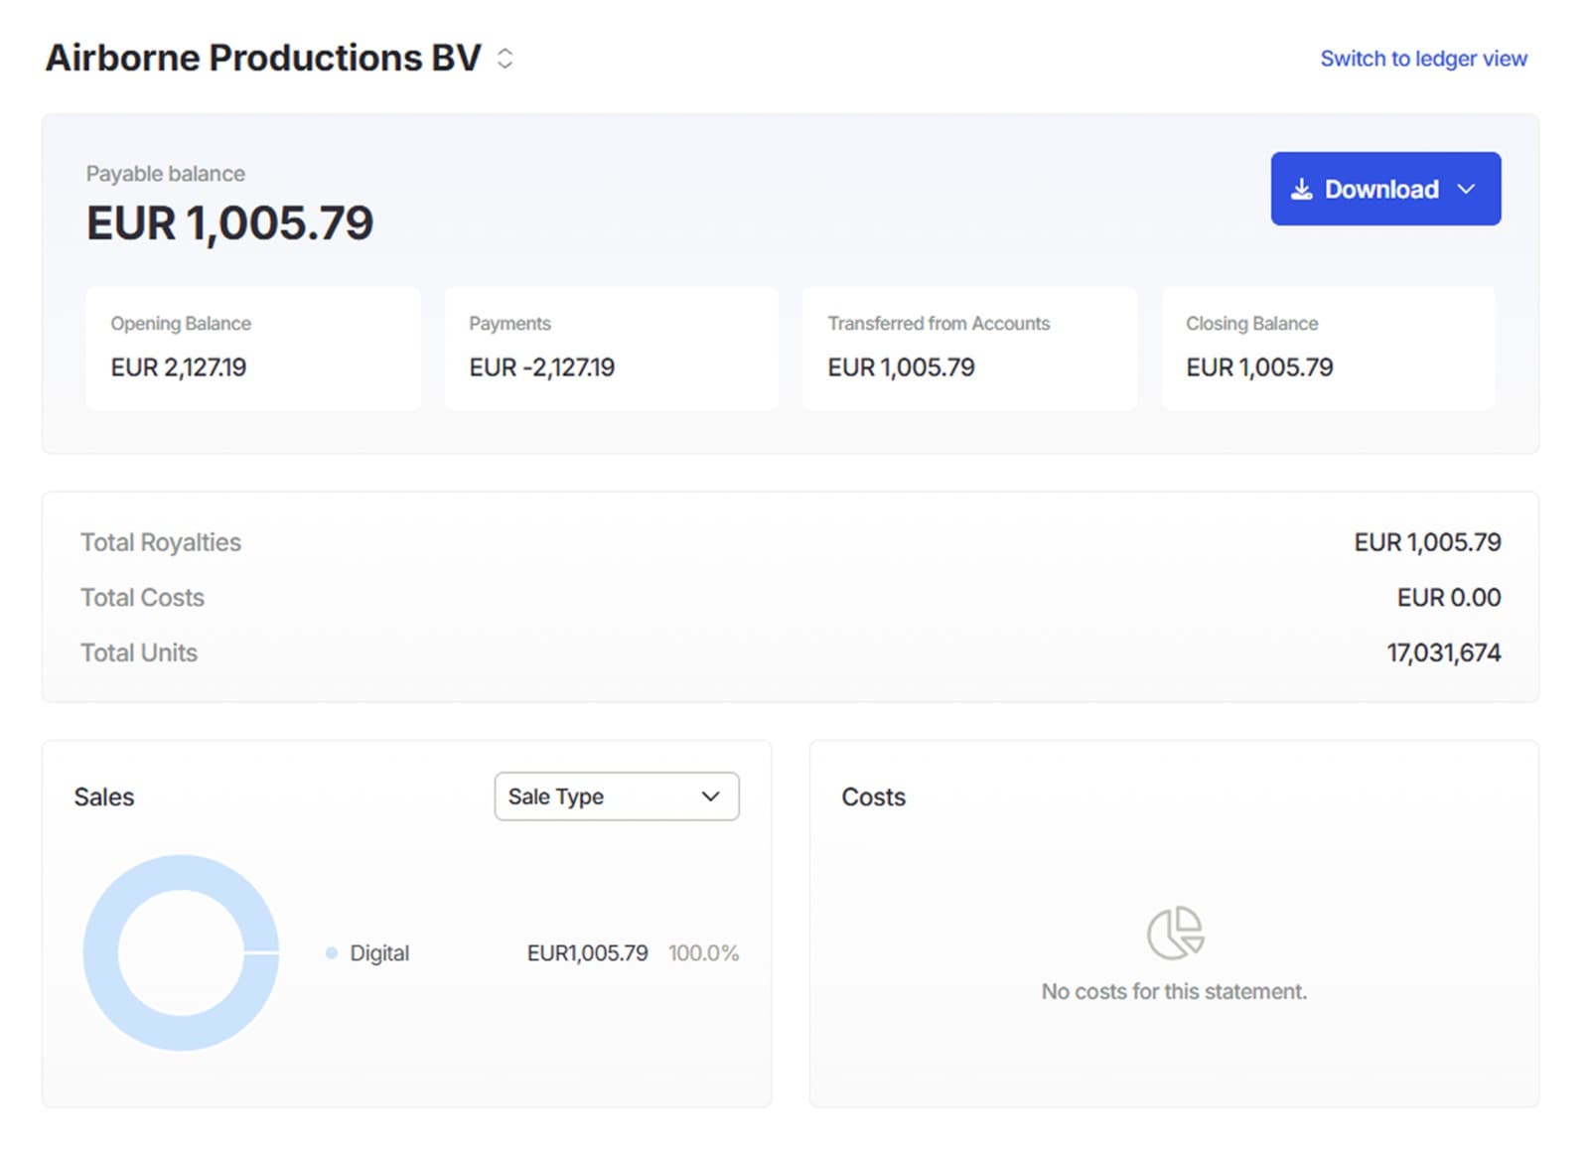Click the No costs for this statement message
This screenshot has width=1589, height=1157.
point(1174,991)
